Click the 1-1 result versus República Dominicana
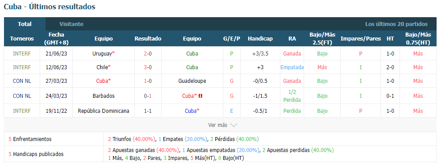Image resolution: width=441 pixels, height=167 pixels. pos(148,111)
